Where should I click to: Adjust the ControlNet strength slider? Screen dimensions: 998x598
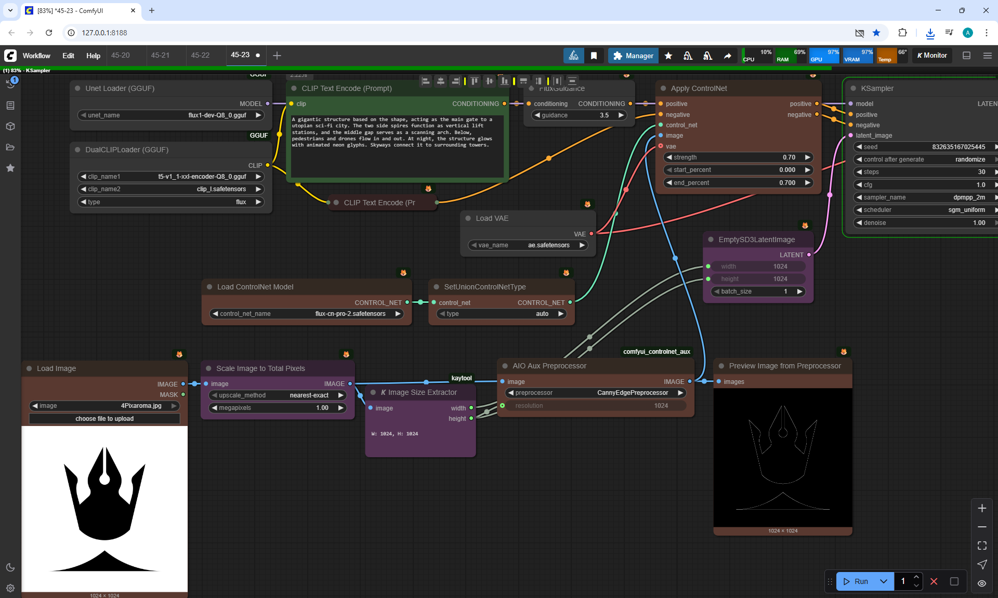click(x=738, y=157)
